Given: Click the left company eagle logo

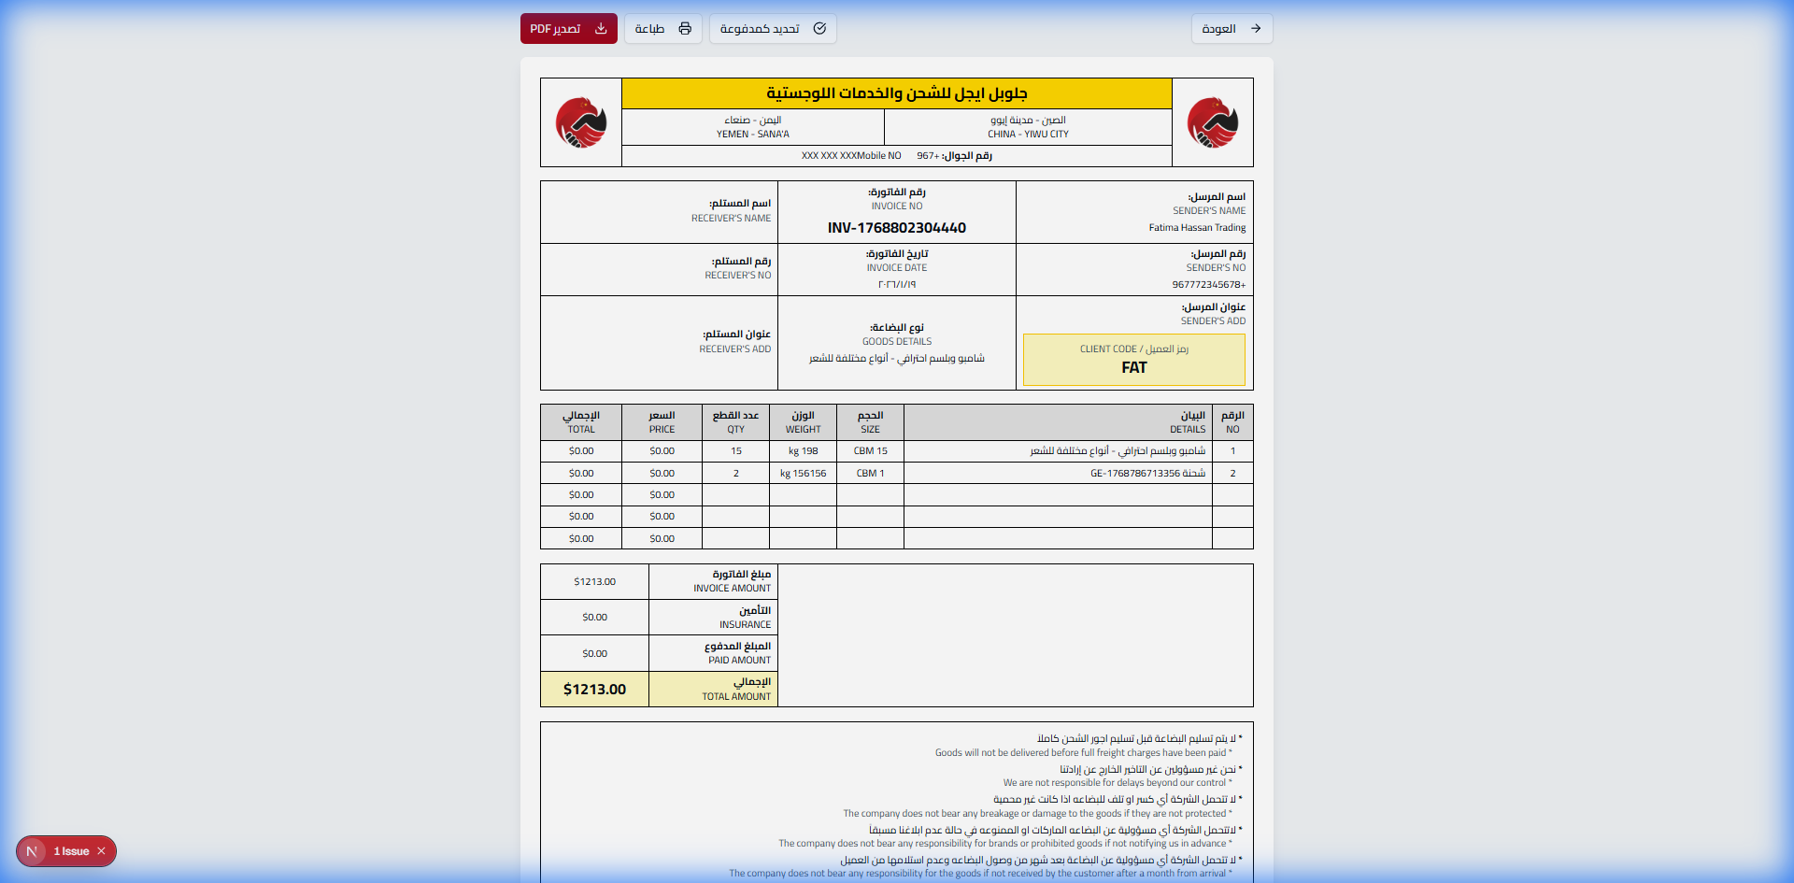Looking at the screenshot, I should (x=580, y=122).
